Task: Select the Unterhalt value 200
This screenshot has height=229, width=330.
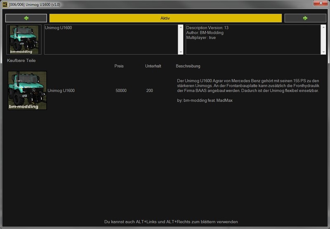Action: coord(149,91)
